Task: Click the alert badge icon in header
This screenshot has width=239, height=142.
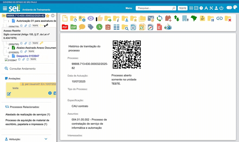Action: (201, 8)
